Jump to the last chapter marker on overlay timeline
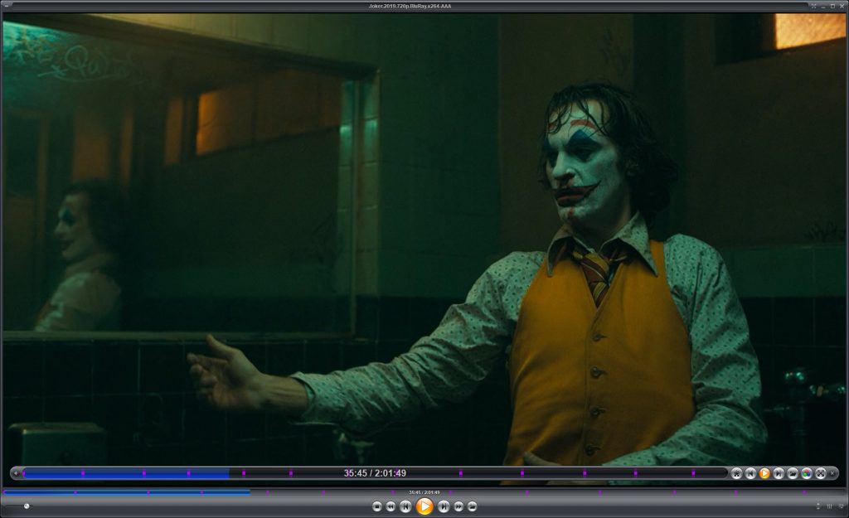 [693, 473]
